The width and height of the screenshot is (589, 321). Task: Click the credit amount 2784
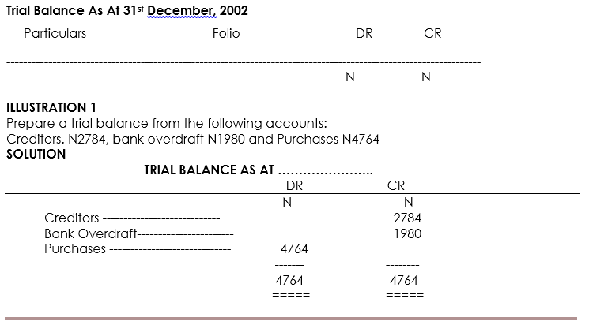(x=407, y=218)
